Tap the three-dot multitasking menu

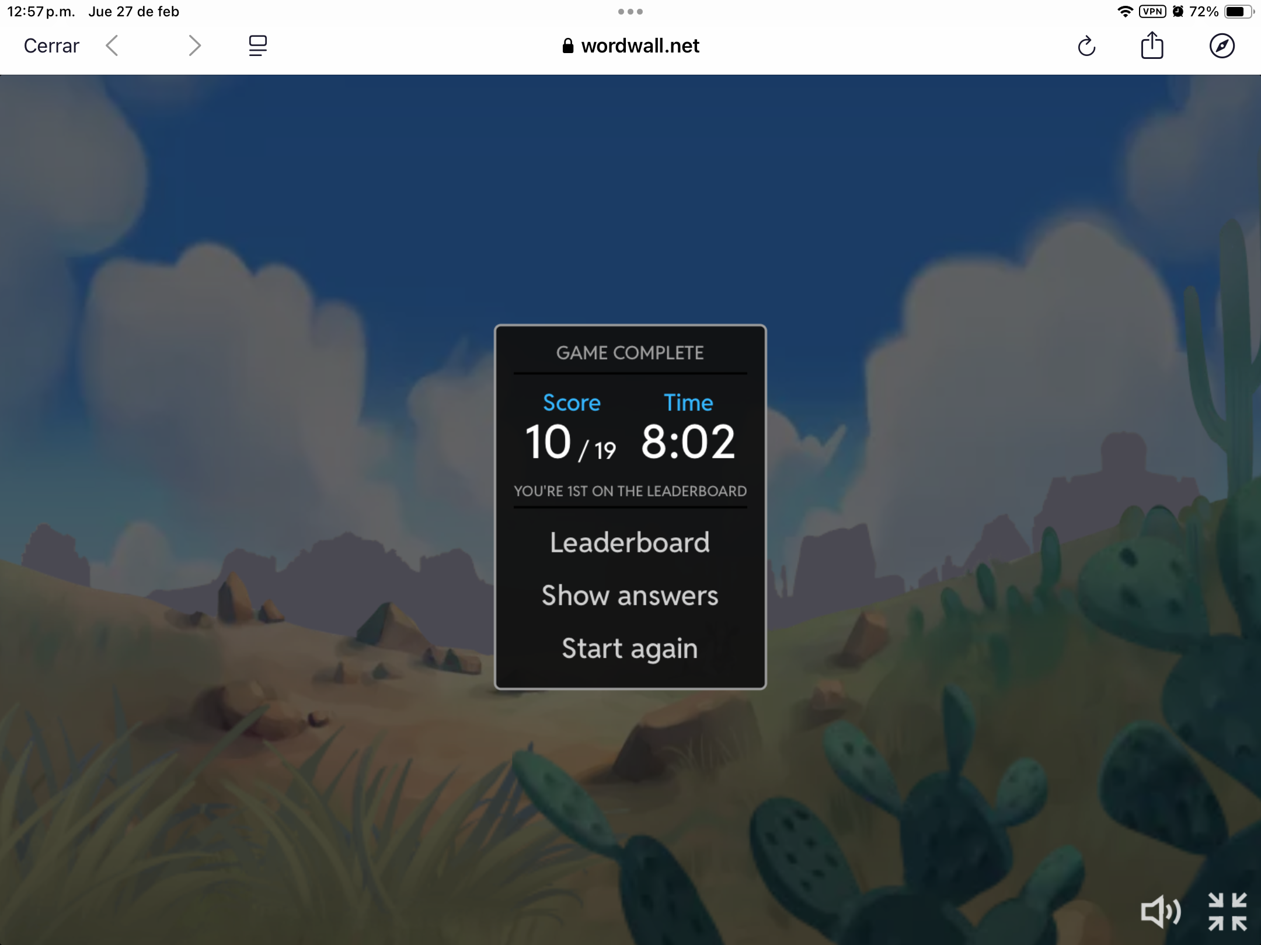point(630,12)
